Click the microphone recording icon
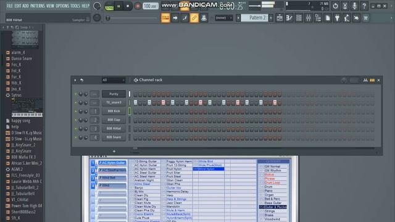 point(354,6)
